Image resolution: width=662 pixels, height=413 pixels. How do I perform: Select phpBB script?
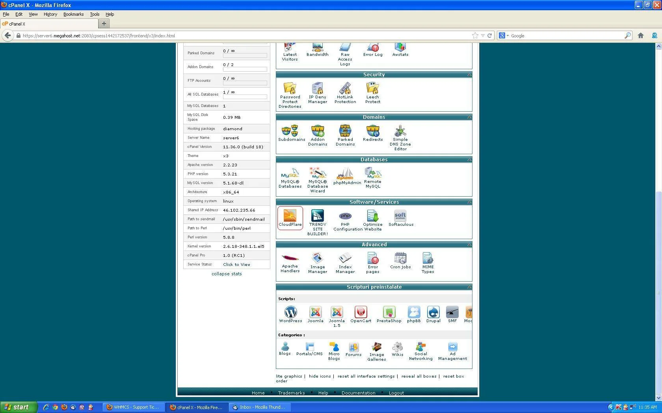[414, 314]
